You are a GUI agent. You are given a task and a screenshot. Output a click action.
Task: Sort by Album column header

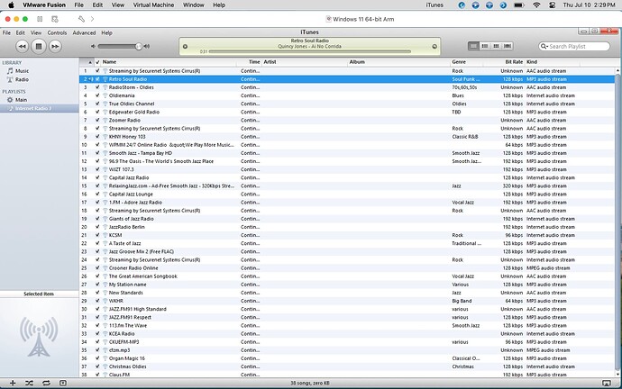click(x=398, y=62)
